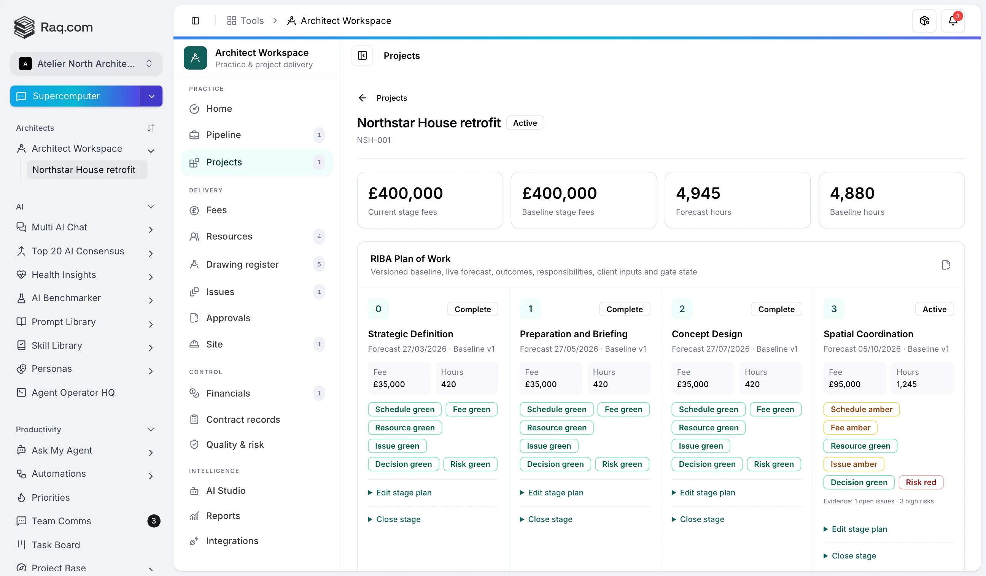The image size is (986, 576).
Task: Expand Top 20 AI Consensus submenu
Action: [151, 254]
